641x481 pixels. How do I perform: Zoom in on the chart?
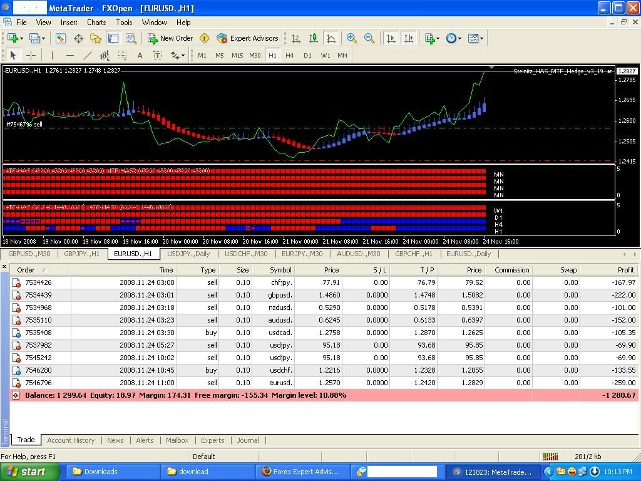(x=351, y=38)
